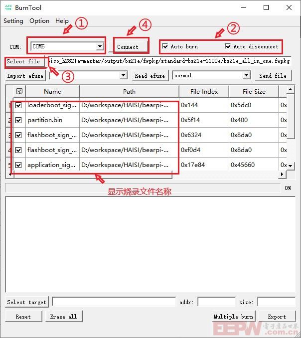This screenshot has height=338, width=301.
Task: Click the Import efuse button
Action: point(25,76)
